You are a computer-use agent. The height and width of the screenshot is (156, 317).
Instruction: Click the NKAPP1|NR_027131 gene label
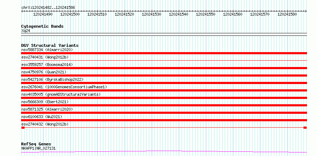pyautogui.click(x=38, y=149)
